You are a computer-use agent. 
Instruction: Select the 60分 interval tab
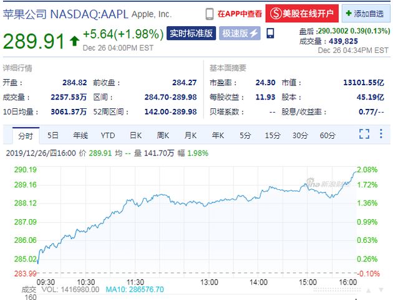click(x=327, y=135)
